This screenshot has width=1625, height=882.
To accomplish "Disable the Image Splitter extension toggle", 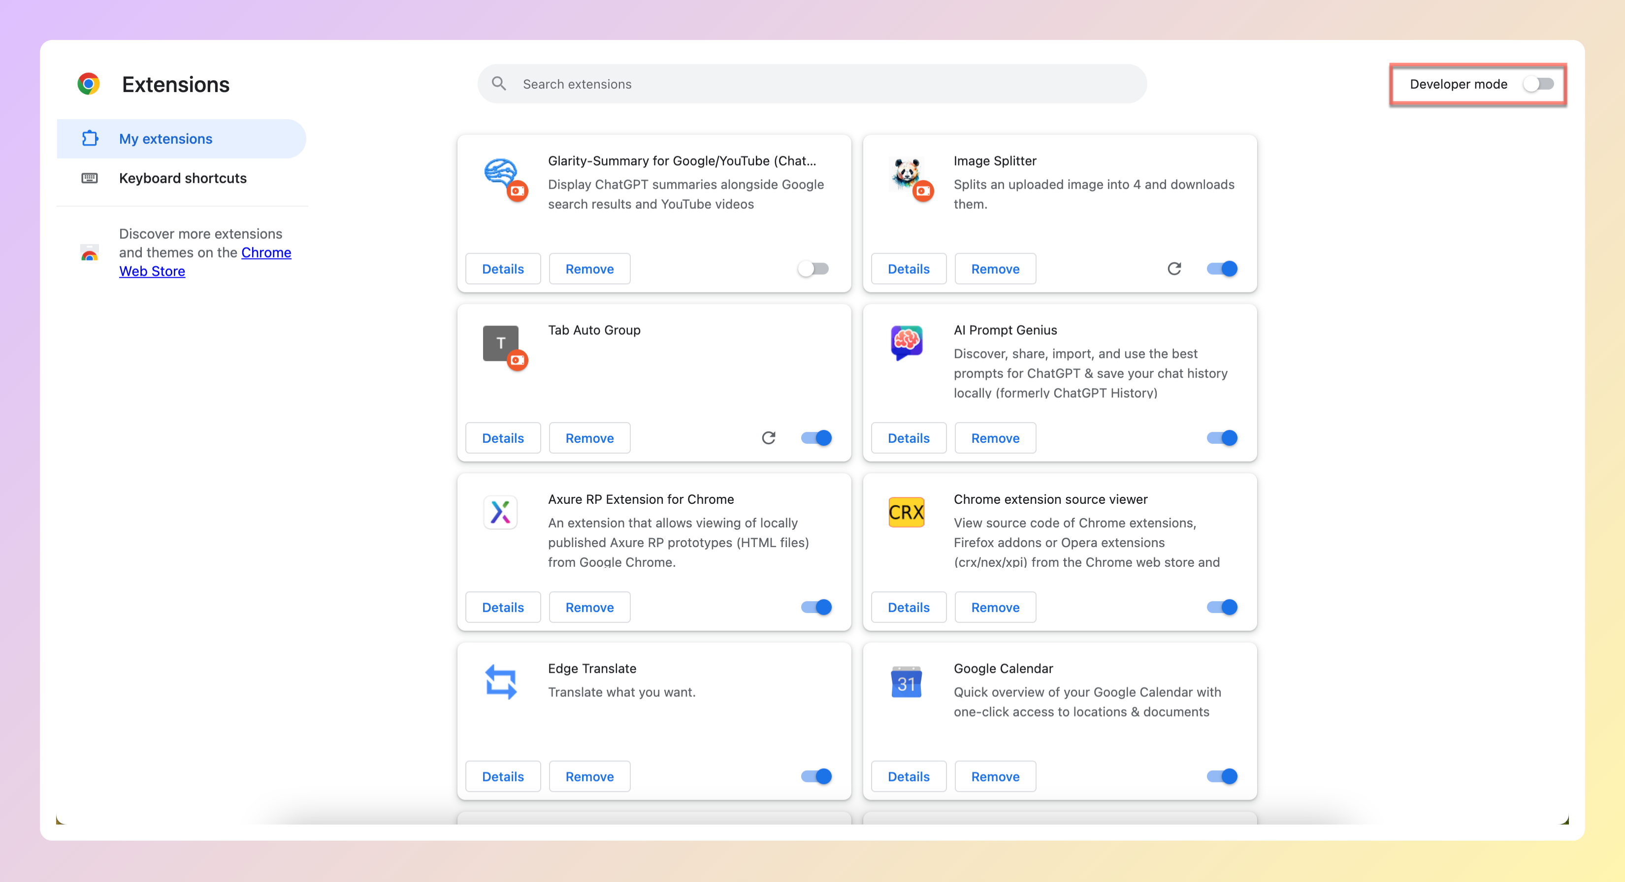I will click(x=1223, y=269).
